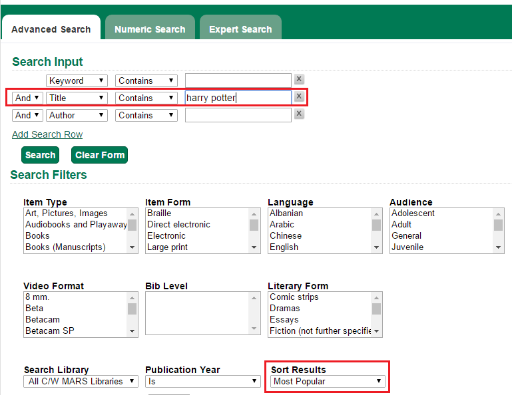Choose Juvenile in the Audience list

coord(407,247)
